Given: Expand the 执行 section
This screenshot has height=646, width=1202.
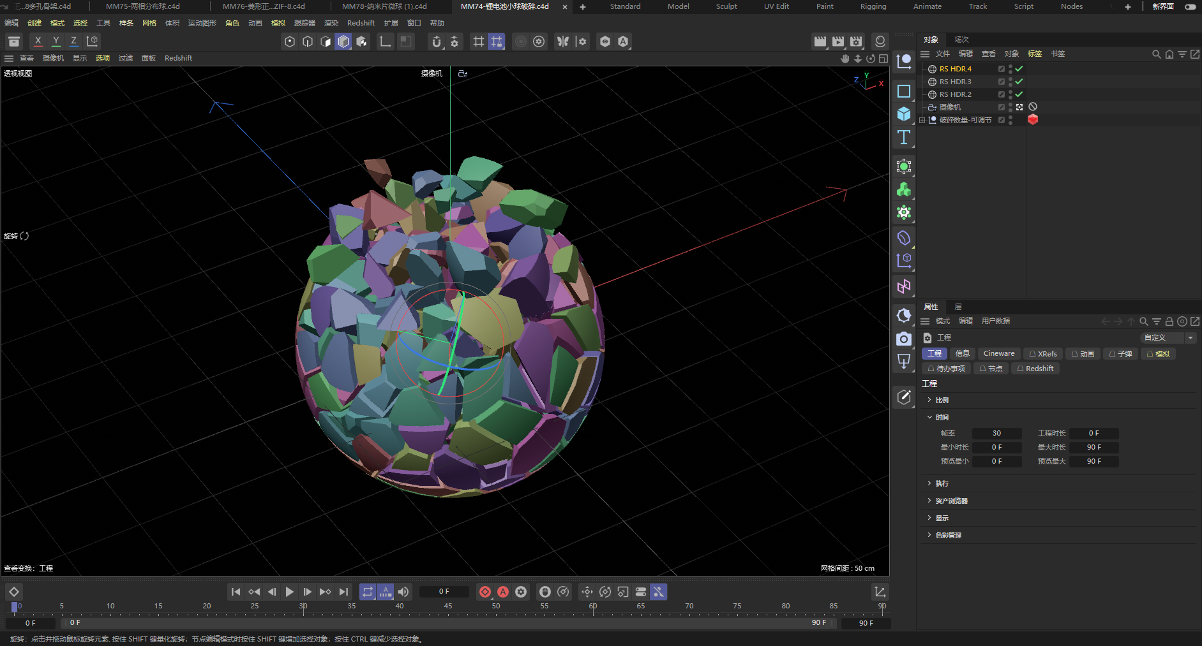Looking at the screenshot, I should [929, 483].
